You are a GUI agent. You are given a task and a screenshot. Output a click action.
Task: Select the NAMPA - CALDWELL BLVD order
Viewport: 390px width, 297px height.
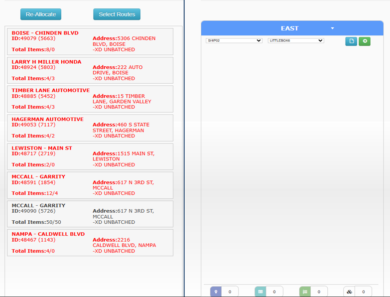(90, 243)
